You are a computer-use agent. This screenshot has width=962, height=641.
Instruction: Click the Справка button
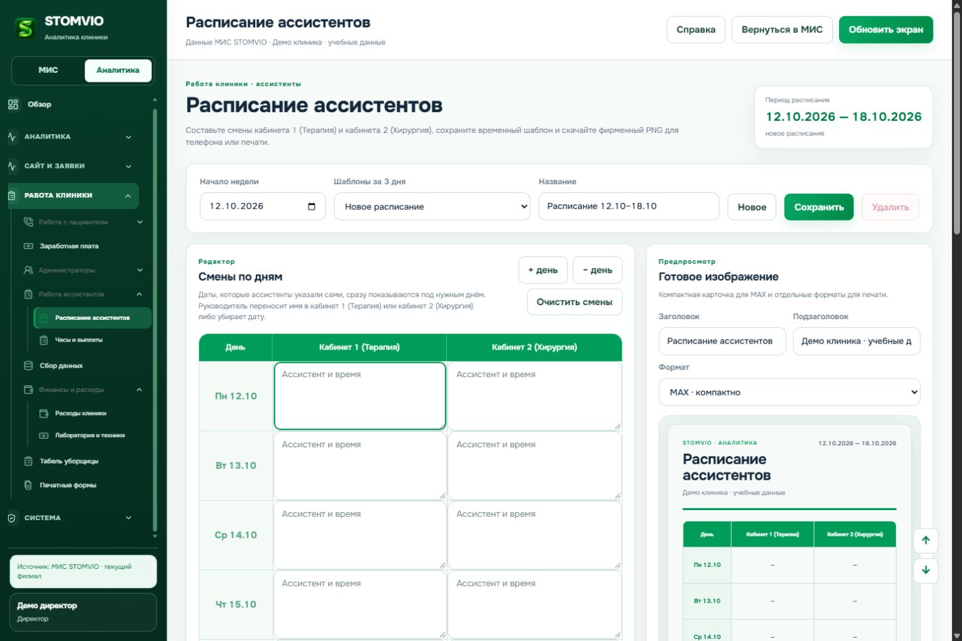tap(696, 30)
